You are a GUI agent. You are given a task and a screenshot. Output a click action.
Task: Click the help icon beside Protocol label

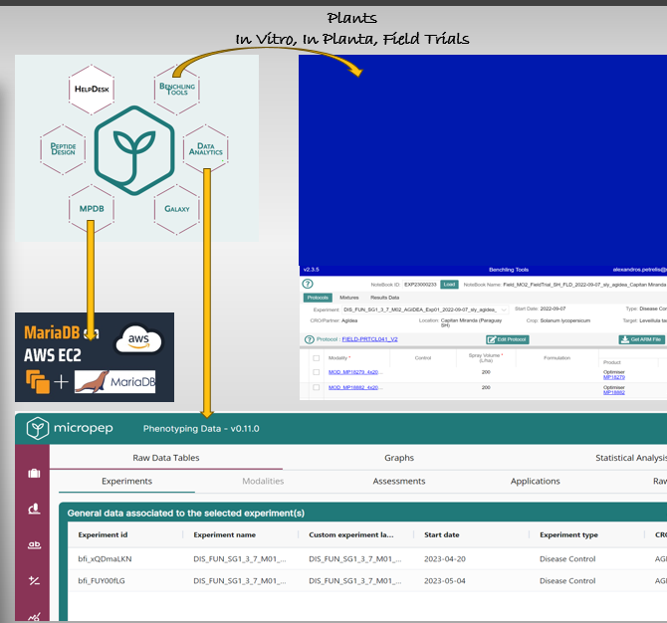click(310, 339)
